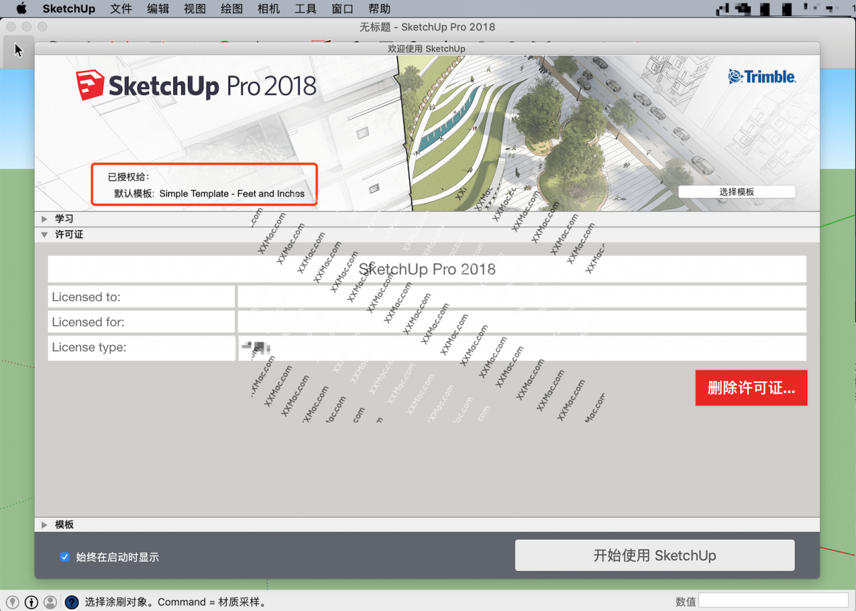
Task: Select the arrow Select tool in toolbar
Action: pos(18,50)
